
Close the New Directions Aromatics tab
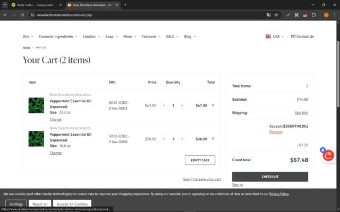(117, 5)
